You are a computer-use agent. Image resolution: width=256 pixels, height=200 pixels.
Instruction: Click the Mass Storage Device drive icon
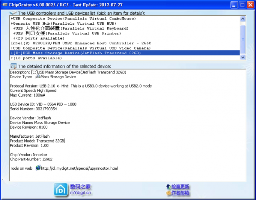(x=38, y=76)
